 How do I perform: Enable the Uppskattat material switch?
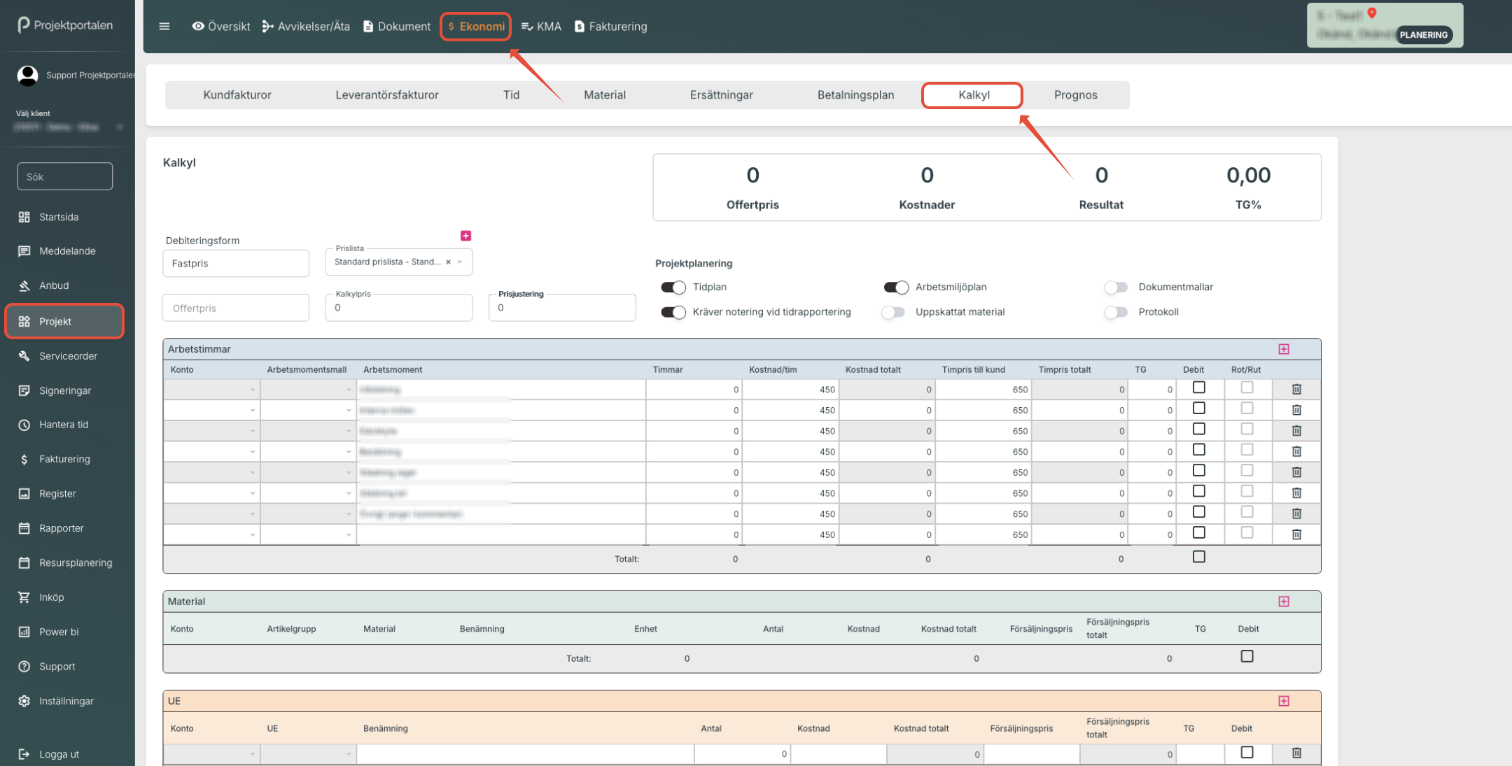point(893,313)
